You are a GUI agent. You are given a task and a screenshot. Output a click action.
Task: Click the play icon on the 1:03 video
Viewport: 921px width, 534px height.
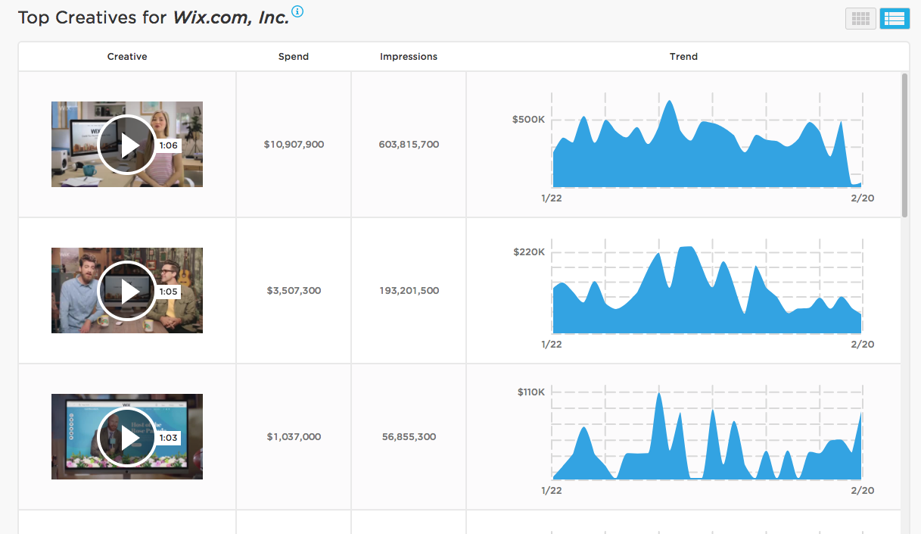(x=126, y=437)
